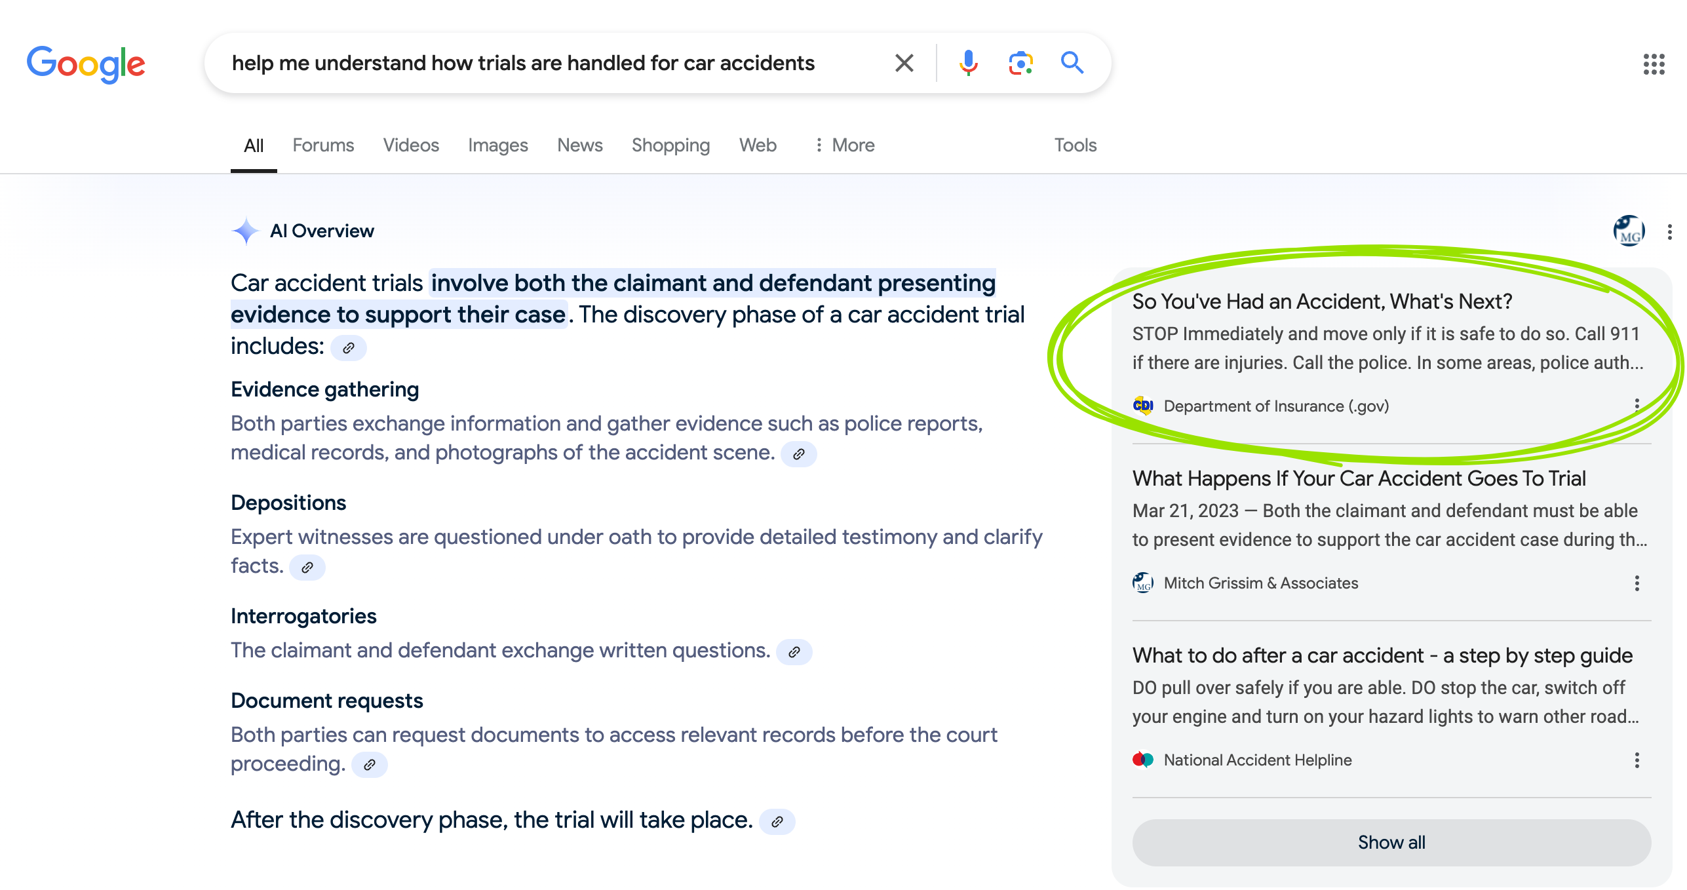Click the 'AI Overview' label
The width and height of the screenshot is (1687, 890).
pos(322,231)
